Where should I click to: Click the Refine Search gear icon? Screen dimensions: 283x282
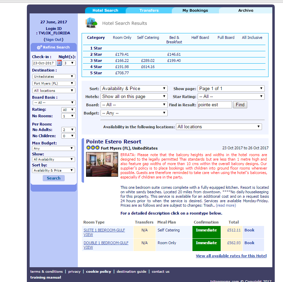(39, 47)
